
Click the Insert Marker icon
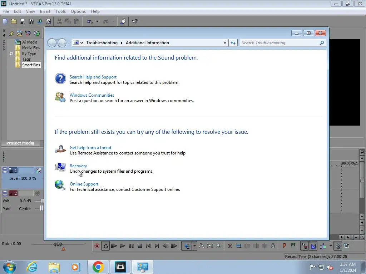point(284,246)
